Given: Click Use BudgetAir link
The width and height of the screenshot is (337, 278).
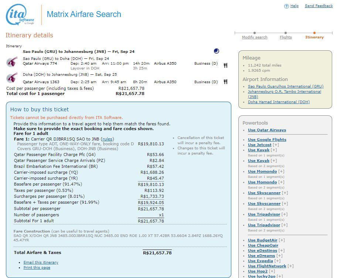Looking at the screenshot, I should click(263, 240).
